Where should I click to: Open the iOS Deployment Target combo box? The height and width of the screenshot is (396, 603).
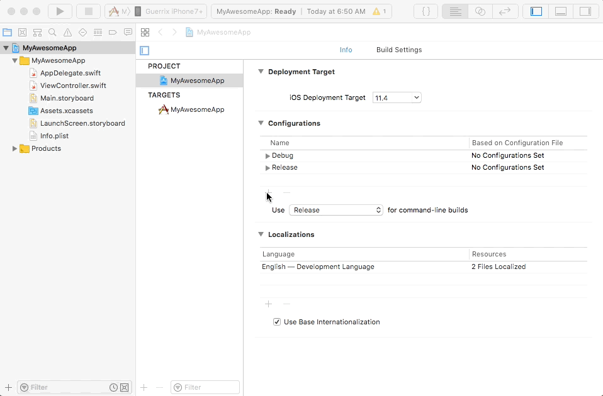(x=397, y=97)
